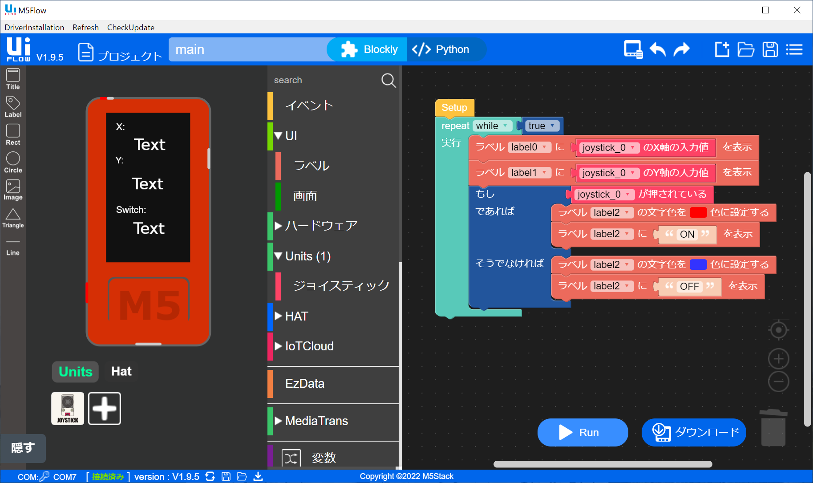Select the Triangle shape tool
Screen dimensions: 813x483
(x=13, y=218)
